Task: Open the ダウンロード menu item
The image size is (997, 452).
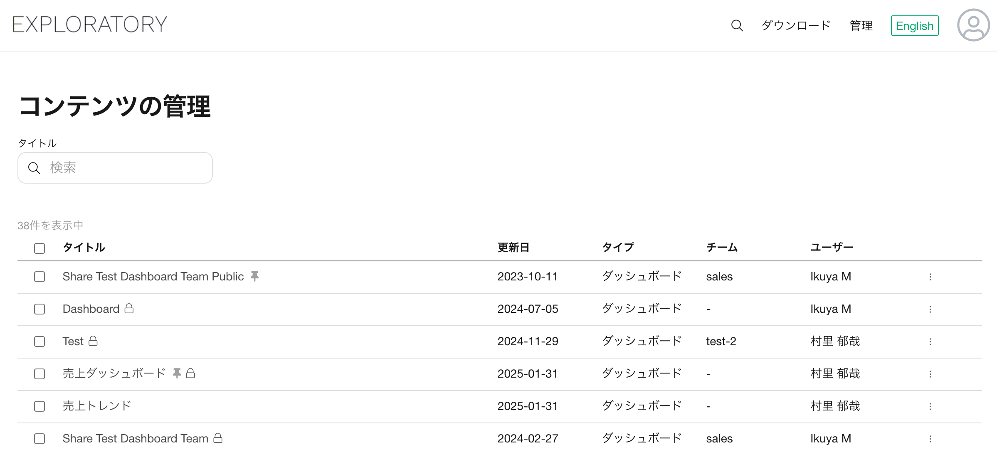Action: (x=796, y=26)
